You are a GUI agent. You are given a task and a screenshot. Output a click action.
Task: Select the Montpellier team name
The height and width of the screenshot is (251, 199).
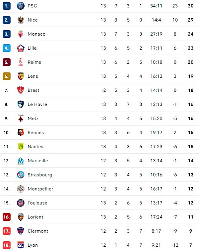point(40,189)
